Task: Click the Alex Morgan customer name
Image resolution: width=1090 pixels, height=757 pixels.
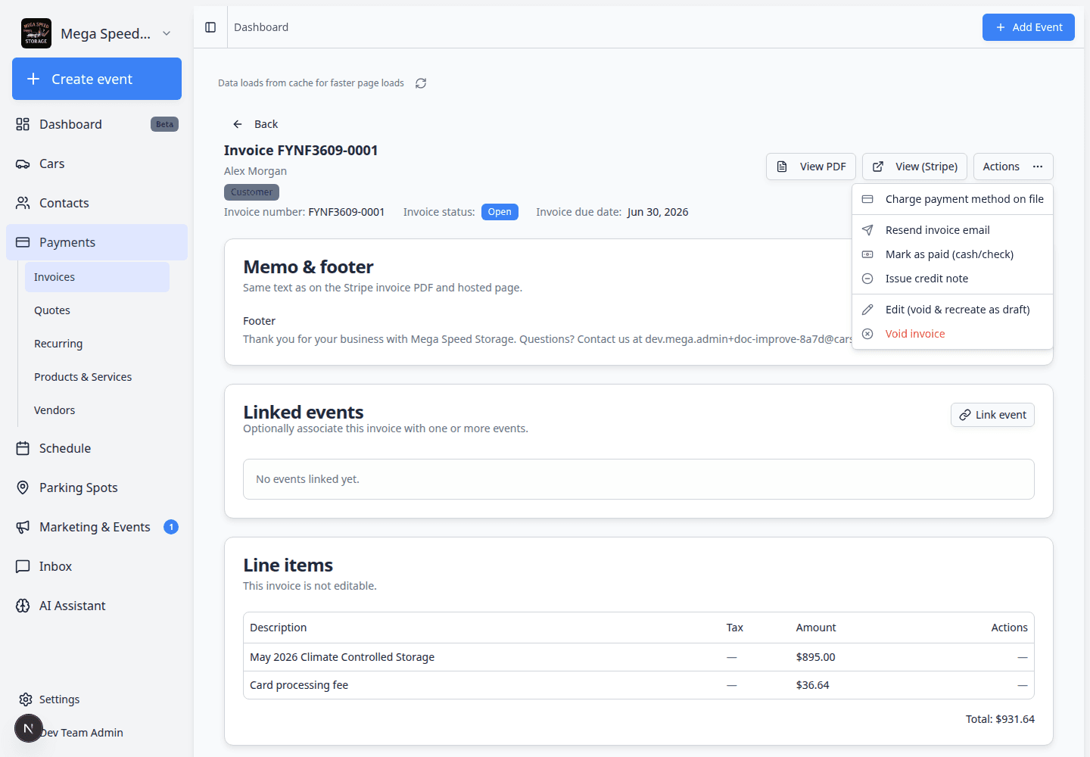Action: point(255,171)
